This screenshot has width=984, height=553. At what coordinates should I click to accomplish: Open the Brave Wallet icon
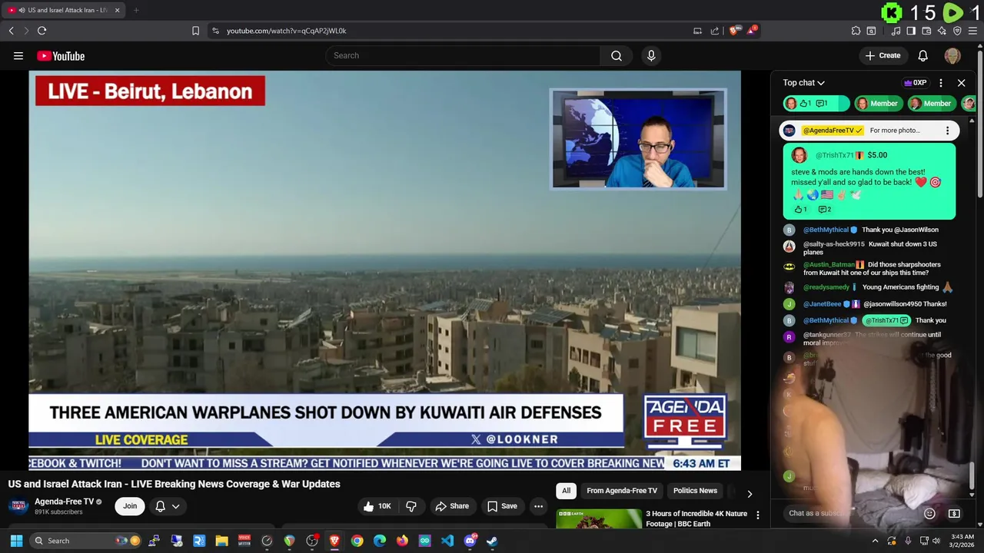point(926,31)
